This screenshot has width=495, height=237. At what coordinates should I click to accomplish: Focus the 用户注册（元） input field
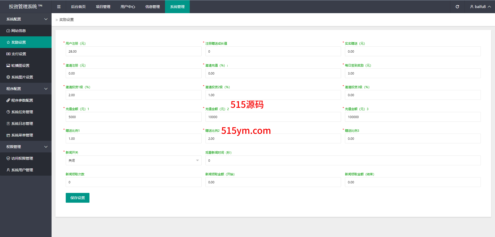[x=134, y=51]
